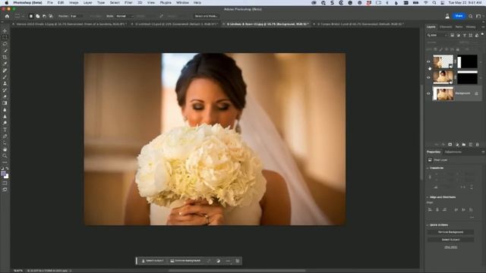Select the Lasso tool
486x273 pixels.
[5, 44]
